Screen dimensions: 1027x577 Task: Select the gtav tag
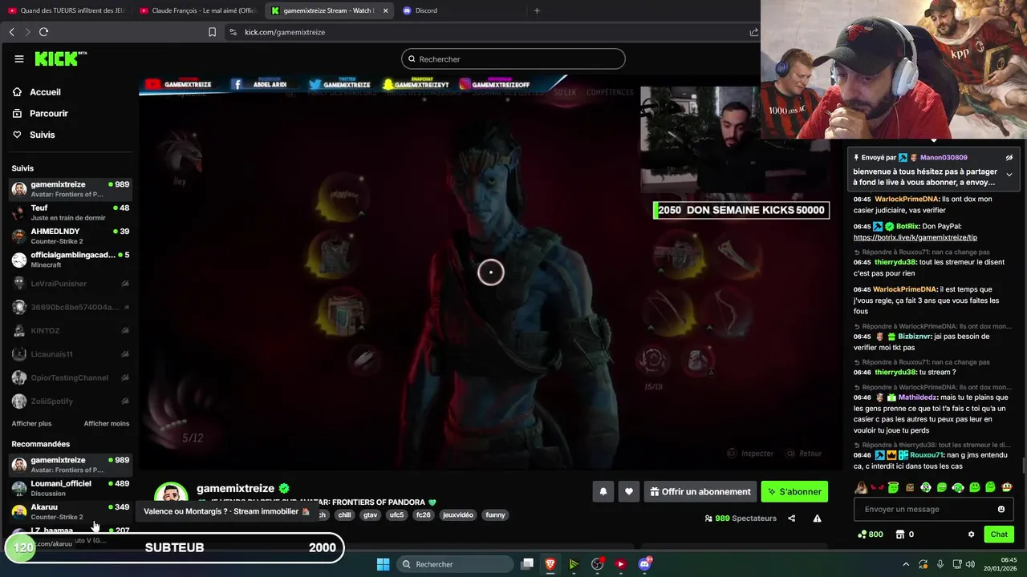[370, 514]
